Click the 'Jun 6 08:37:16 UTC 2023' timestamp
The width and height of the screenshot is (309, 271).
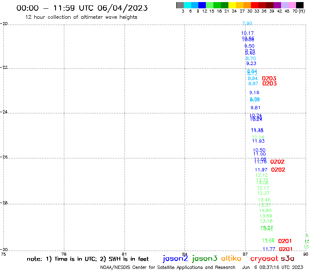[x=273, y=267]
